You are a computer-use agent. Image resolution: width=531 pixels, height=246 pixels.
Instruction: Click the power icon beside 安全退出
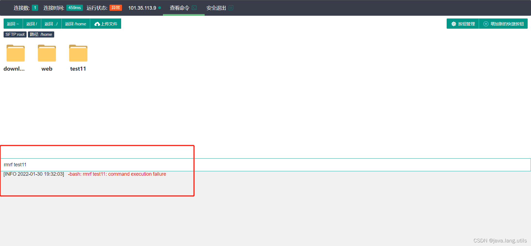(231, 8)
